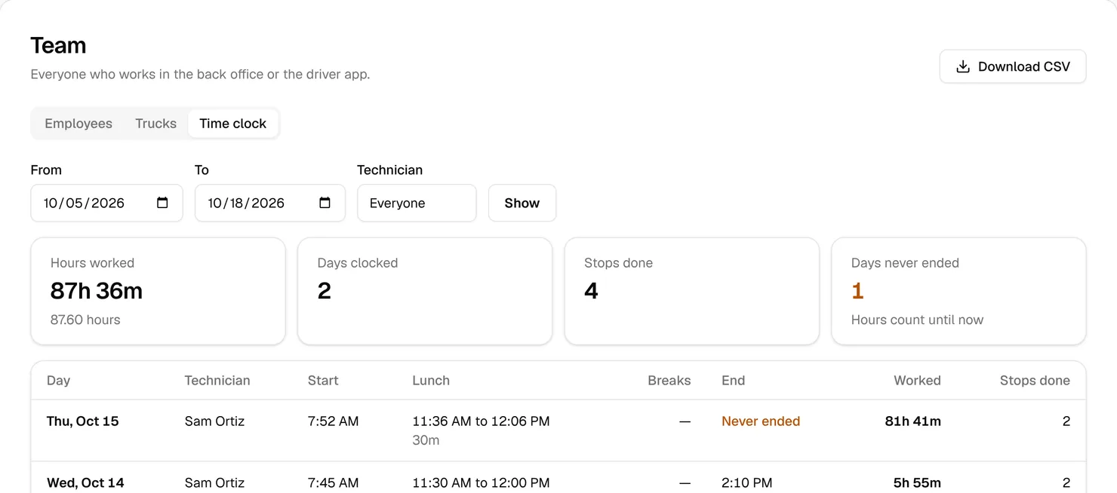Click the From date field 10/05/2026
Viewport: 1117px width, 493px height.
point(106,203)
